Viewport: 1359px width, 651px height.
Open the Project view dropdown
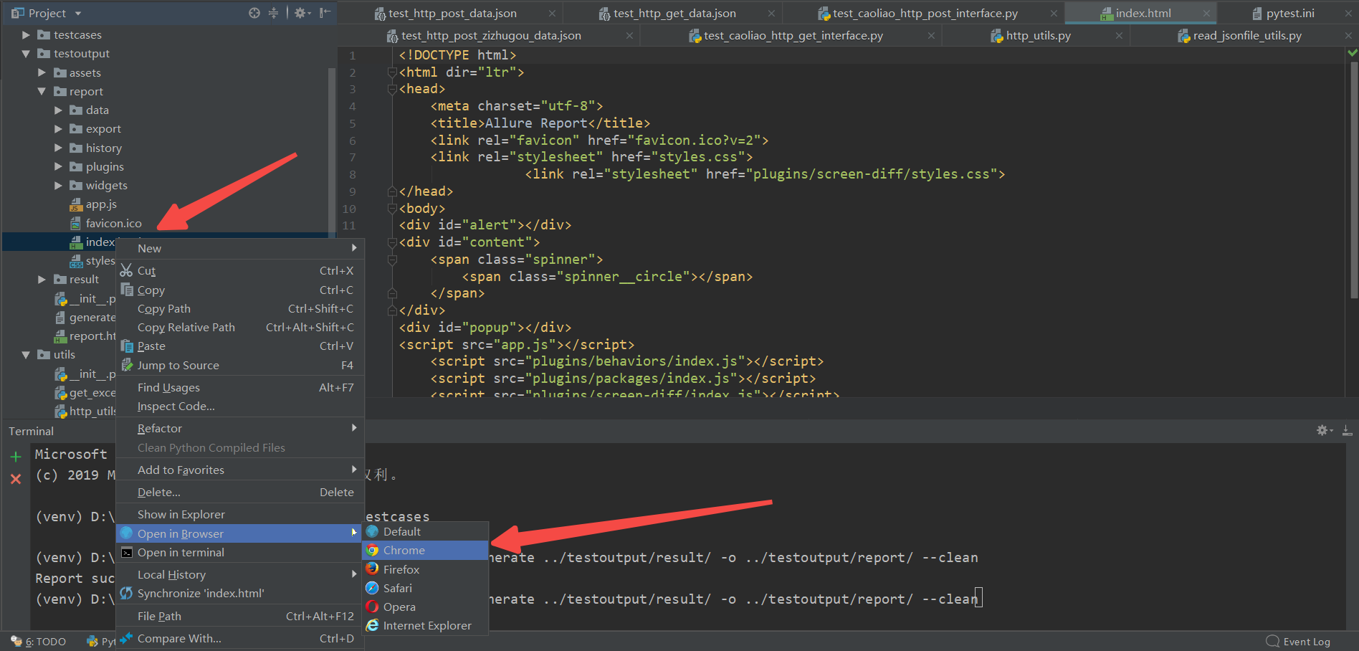[x=78, y=14]
